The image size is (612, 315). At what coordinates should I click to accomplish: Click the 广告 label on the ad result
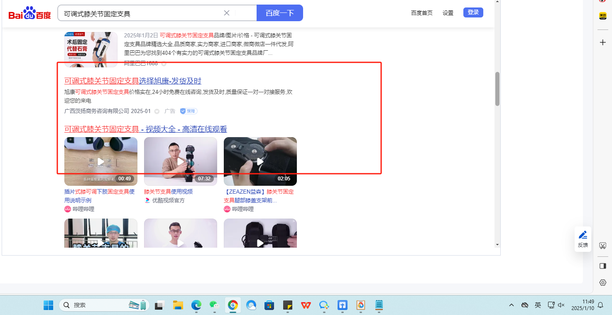pos(170,111)
